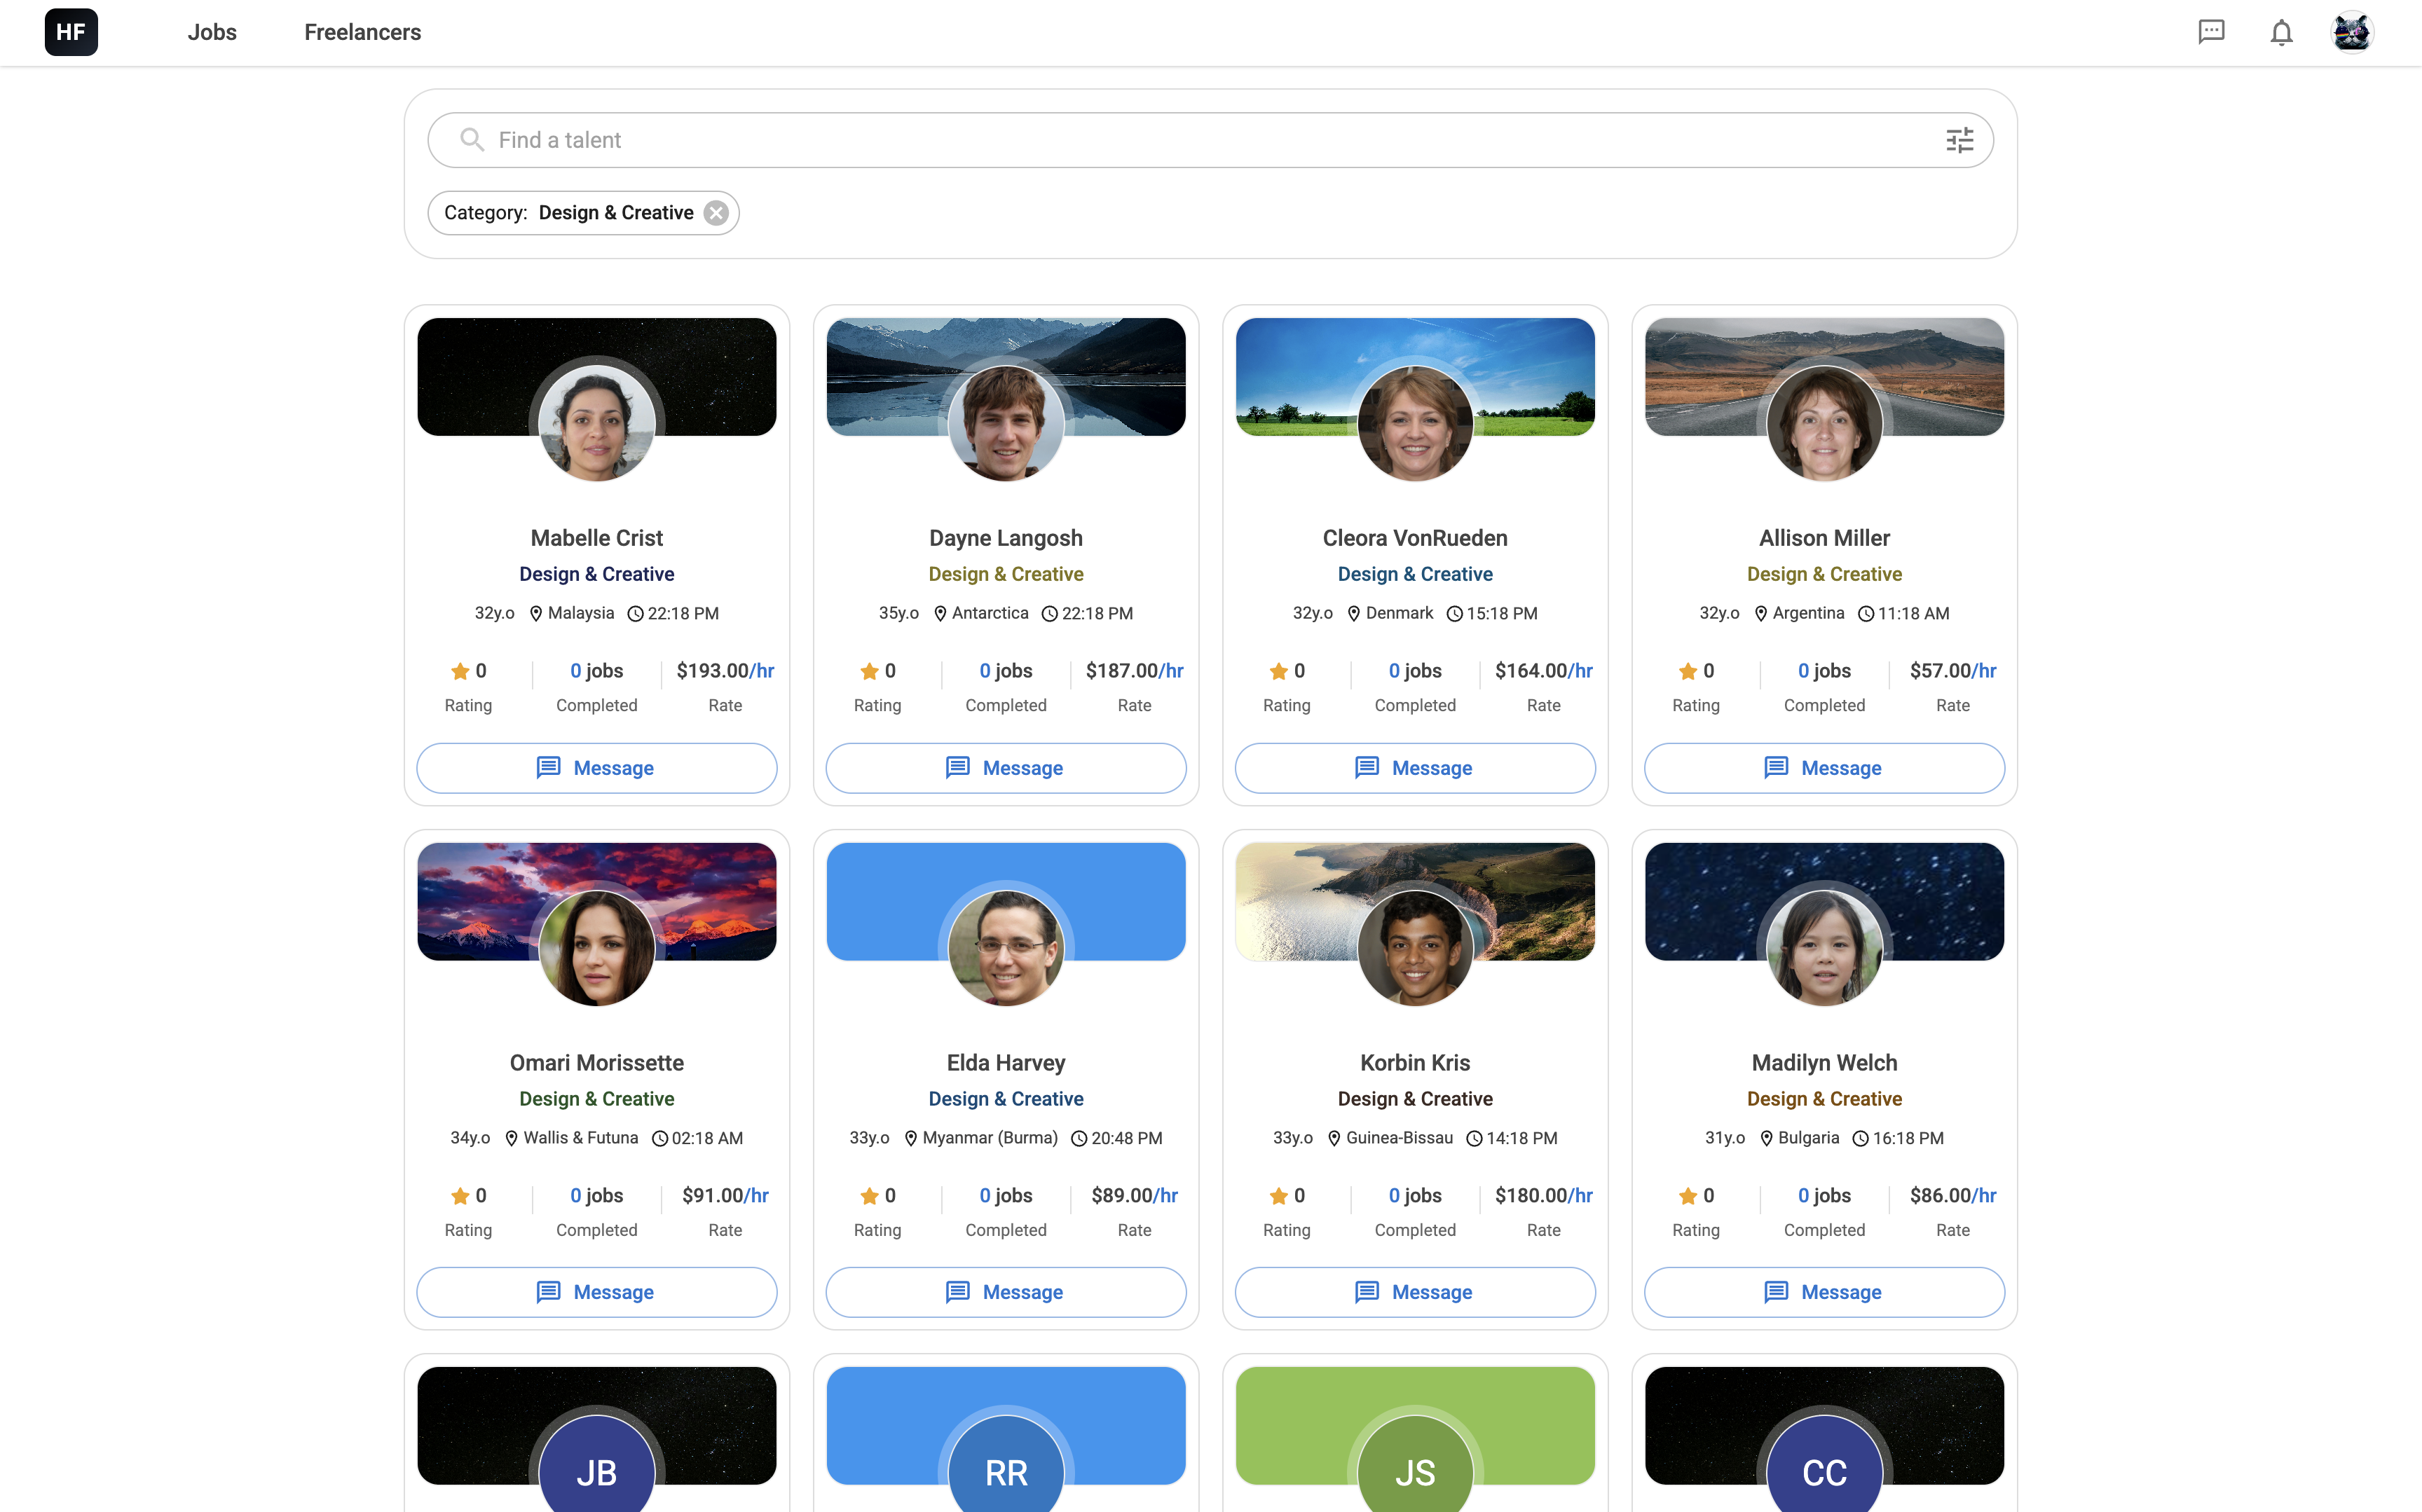Click the star rating icon on Mabelle Crist's card
Image resolution: width=2422 pixels, height=1512 pixels.
pos(459,671)
